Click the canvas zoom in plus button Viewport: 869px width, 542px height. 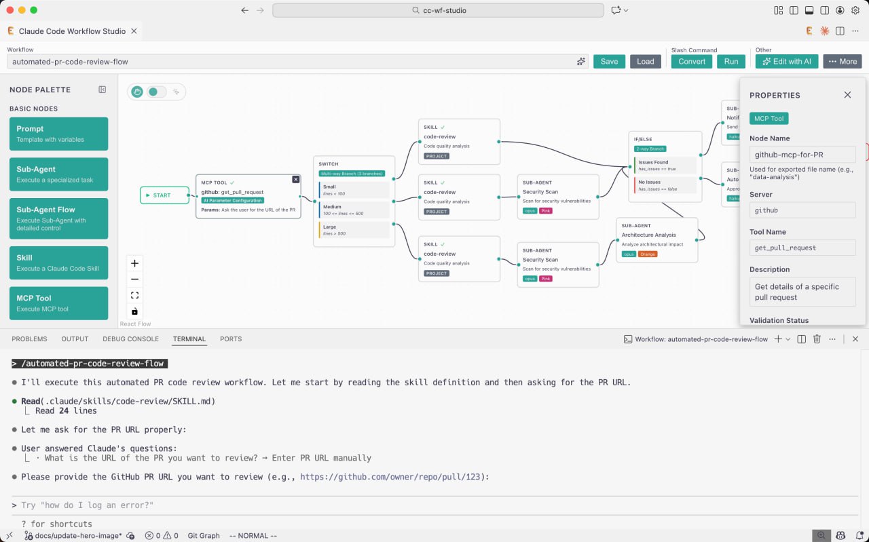(134, 263)
